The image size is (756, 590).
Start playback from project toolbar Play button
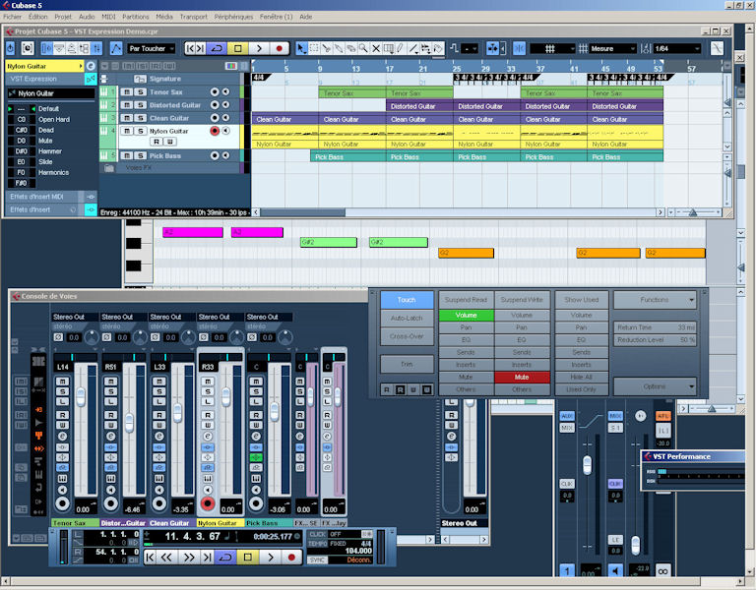[259, 48]
